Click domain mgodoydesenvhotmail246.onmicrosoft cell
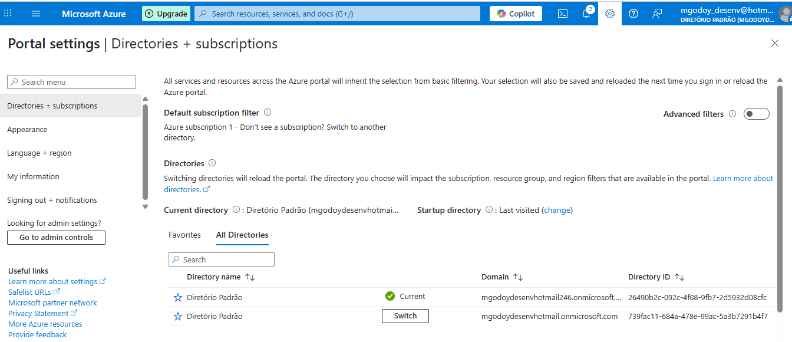The height and width of the screenshot is (342, 792). 551,297
